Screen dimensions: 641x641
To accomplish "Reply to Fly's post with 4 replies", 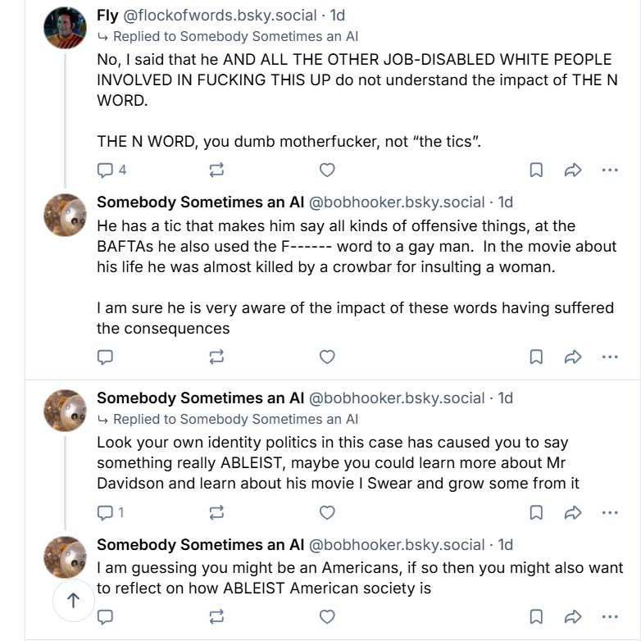I will pos(105,170).
